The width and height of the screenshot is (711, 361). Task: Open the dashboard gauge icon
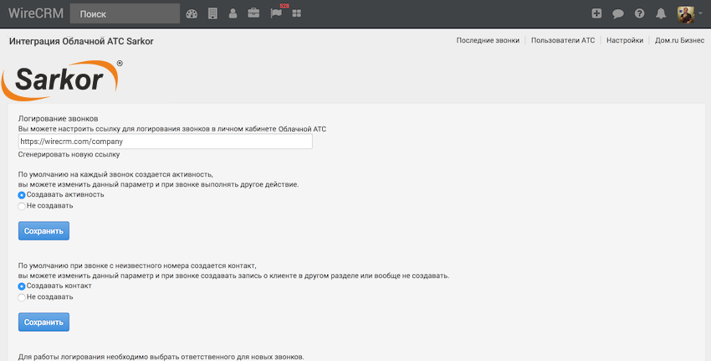tap(192, 13)
